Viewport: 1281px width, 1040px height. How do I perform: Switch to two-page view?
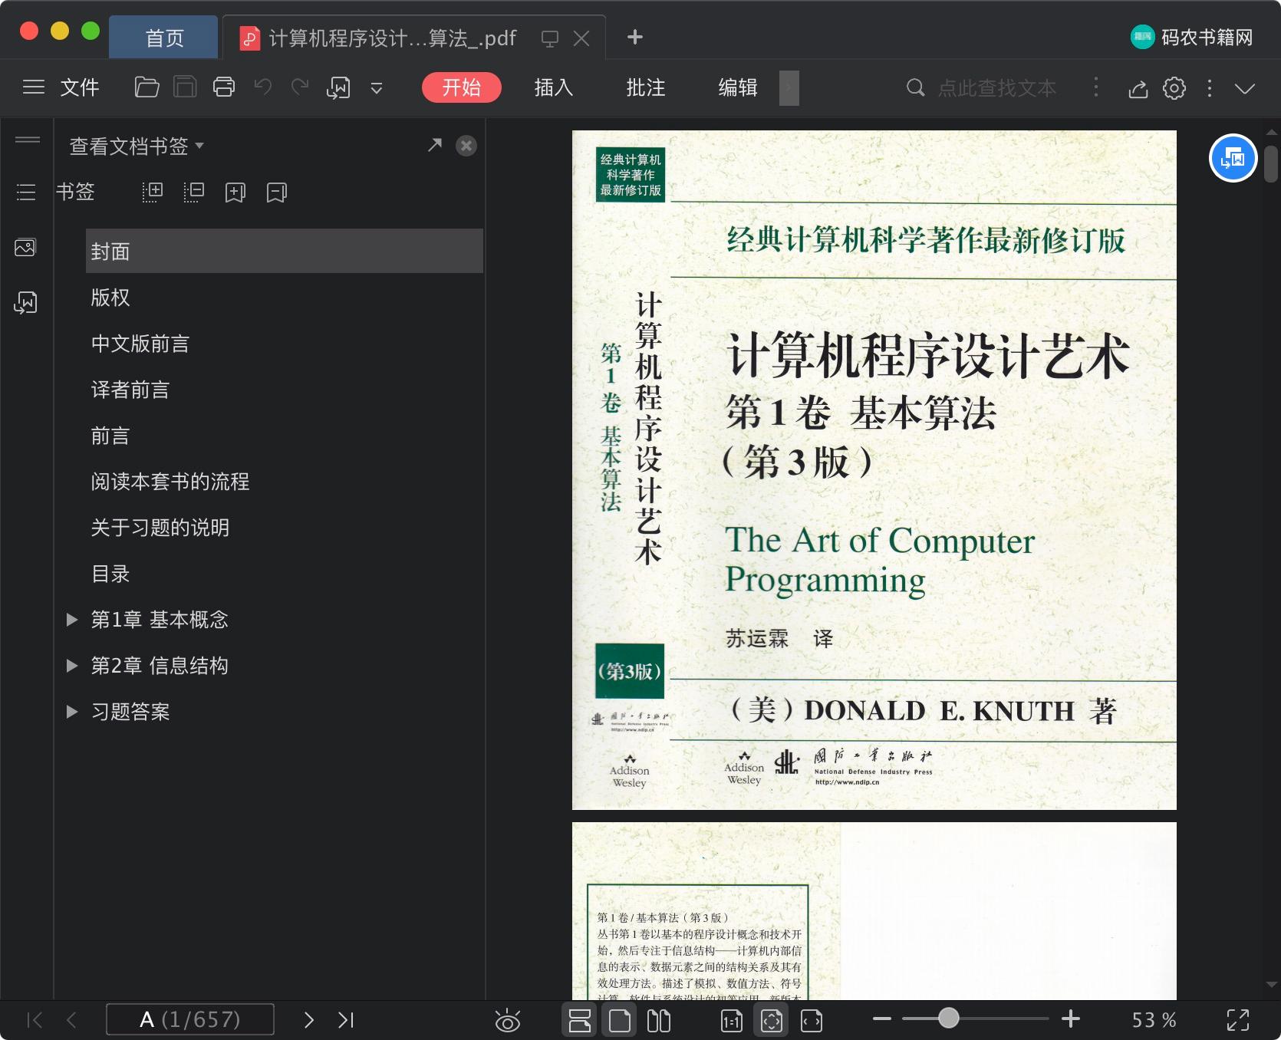coord(659,1021)
